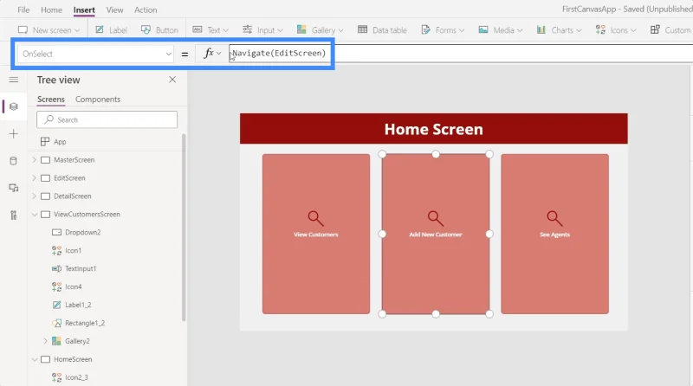Expand the DetailScreen node

(35, 196)
